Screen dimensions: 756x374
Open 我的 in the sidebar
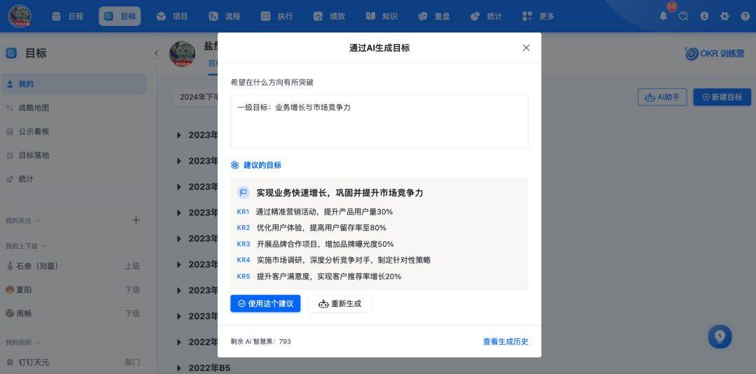[73, 84]
